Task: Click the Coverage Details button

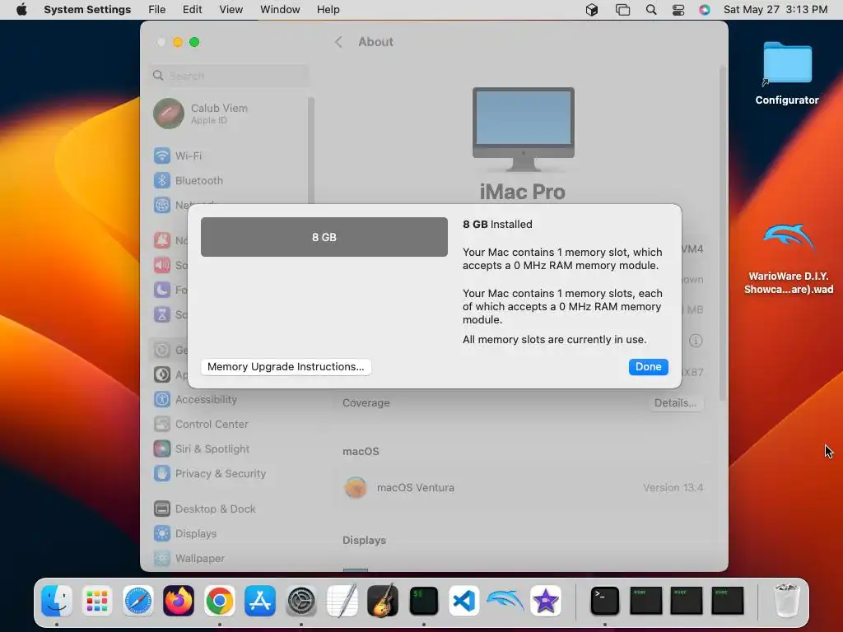Action: point(675,403)
